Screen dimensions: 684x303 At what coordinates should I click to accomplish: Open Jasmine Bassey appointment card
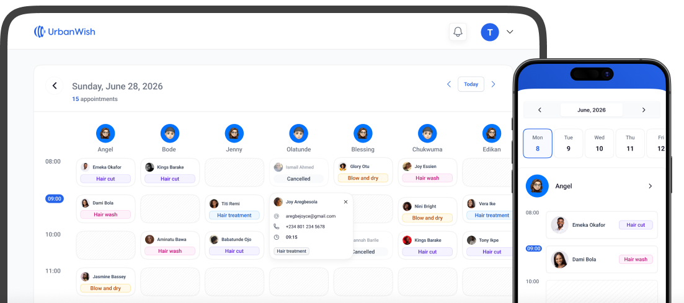point(105,282)
